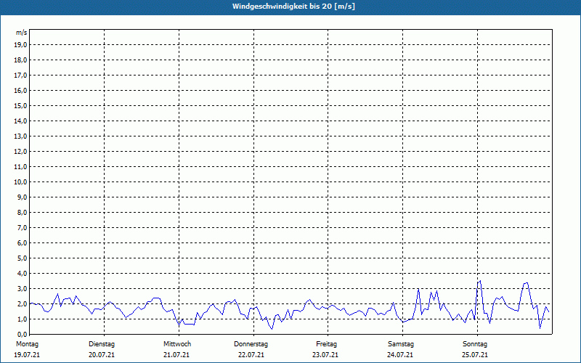The image size is (581, 363).
Task: Click the 11,0 y-axis label
Action: 22,167
